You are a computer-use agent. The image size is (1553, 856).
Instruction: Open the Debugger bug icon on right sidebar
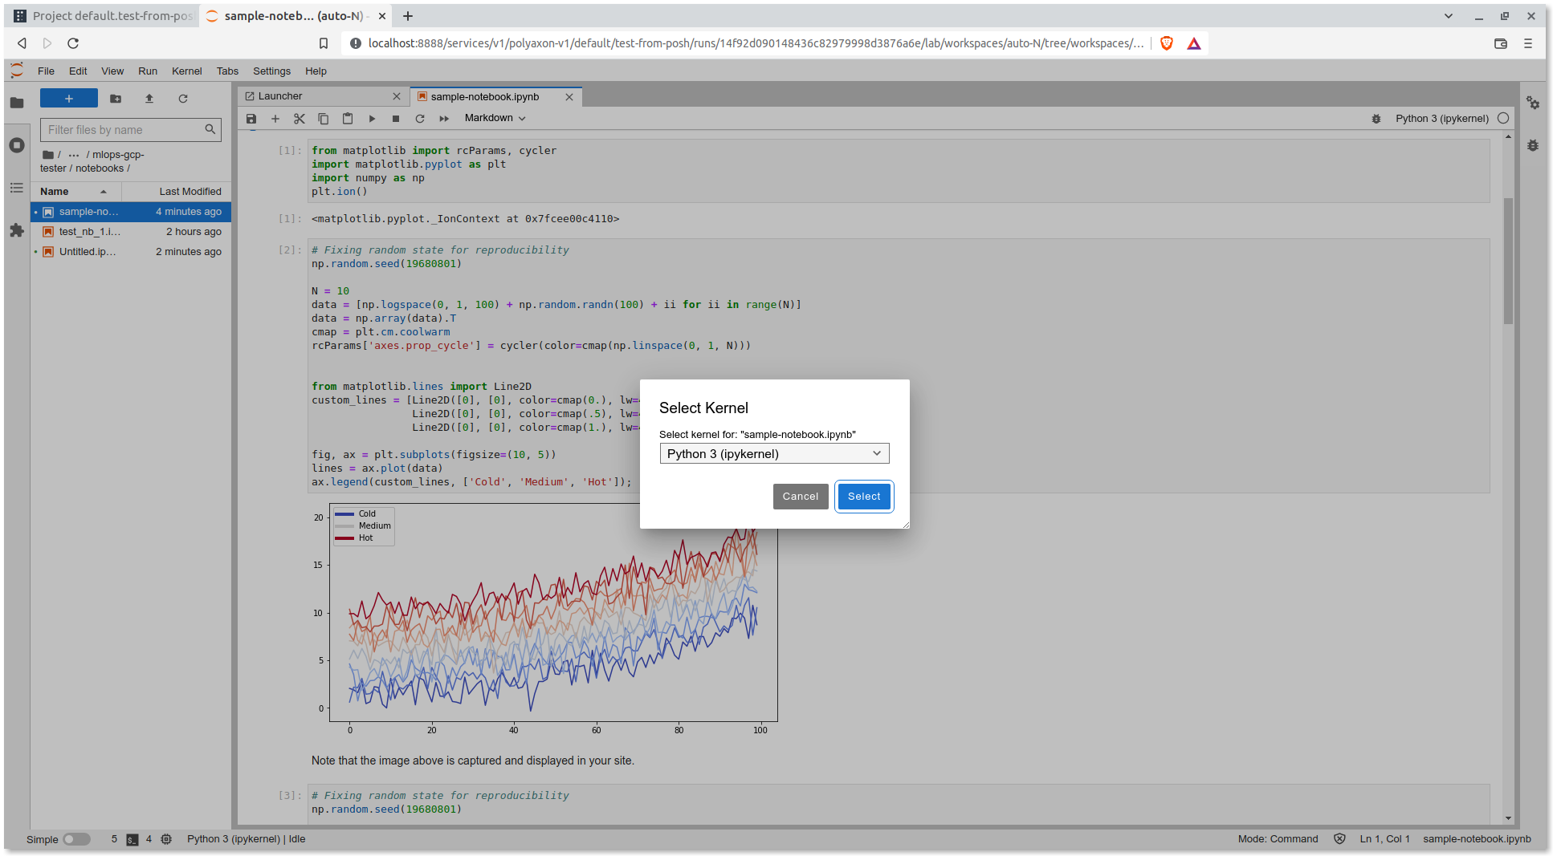click(x=1533, y=145)
